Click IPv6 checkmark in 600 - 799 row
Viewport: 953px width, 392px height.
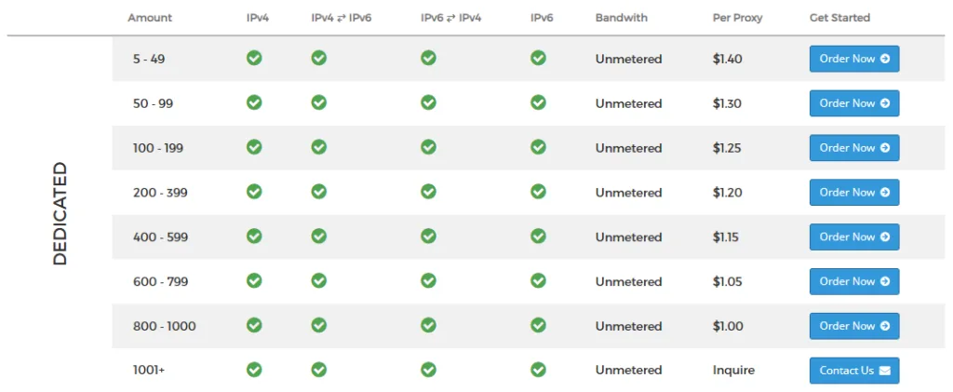(538, 280)
